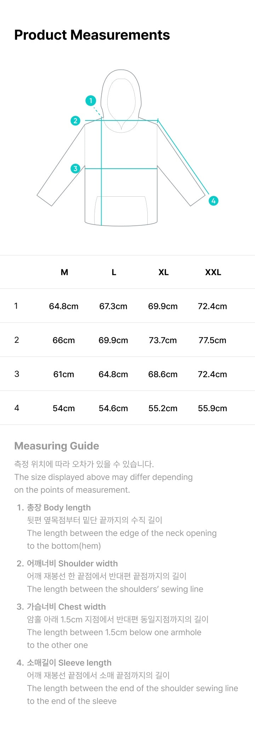The width and height of the screenshot is (255, 736).
Task: Click the kangaroo pocket on the hoodie diagram
Action: click(121, 210)
